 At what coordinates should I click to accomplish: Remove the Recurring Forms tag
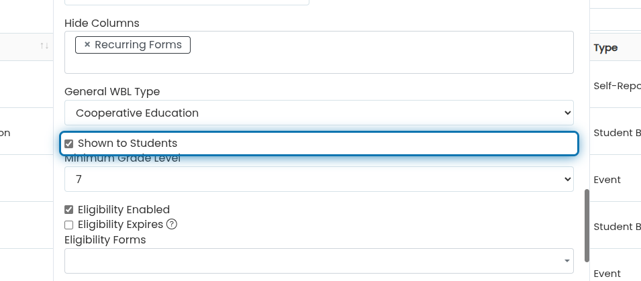(x=87, y=44)
